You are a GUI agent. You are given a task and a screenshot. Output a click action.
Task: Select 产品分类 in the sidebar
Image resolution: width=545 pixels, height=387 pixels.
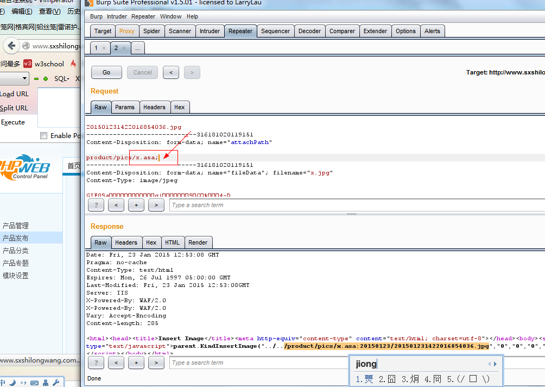[x=16, y=251]
